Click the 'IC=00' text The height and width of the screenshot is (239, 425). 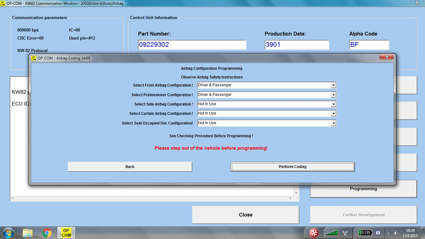click(74, 30)
